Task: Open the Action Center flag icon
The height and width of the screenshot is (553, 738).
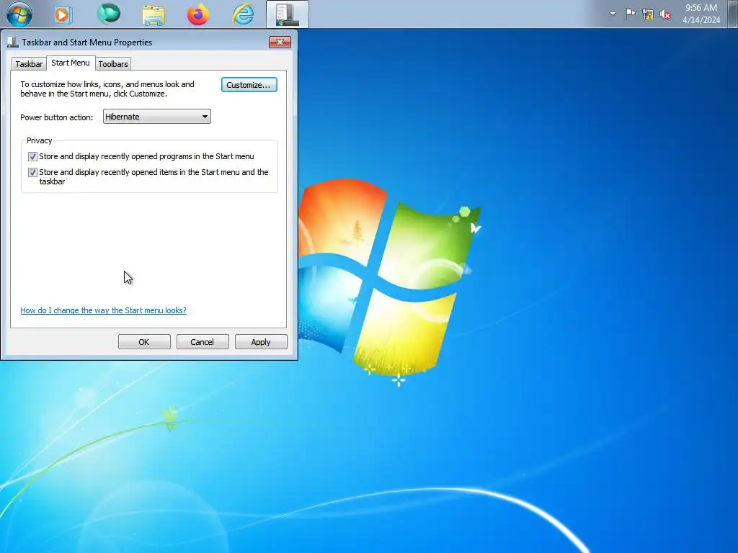Action: pos(630,14)
